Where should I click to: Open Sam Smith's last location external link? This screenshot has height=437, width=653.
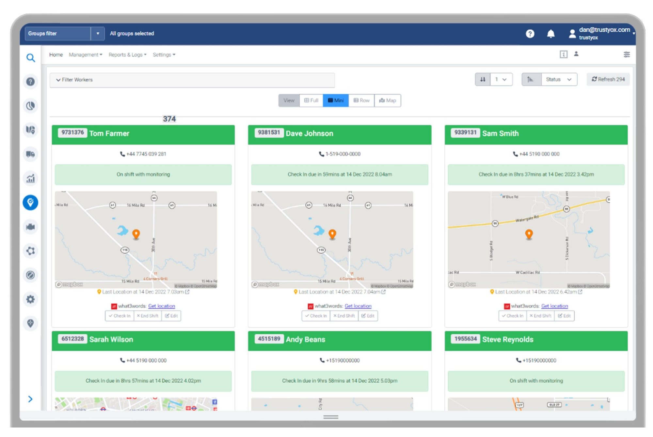580,292
